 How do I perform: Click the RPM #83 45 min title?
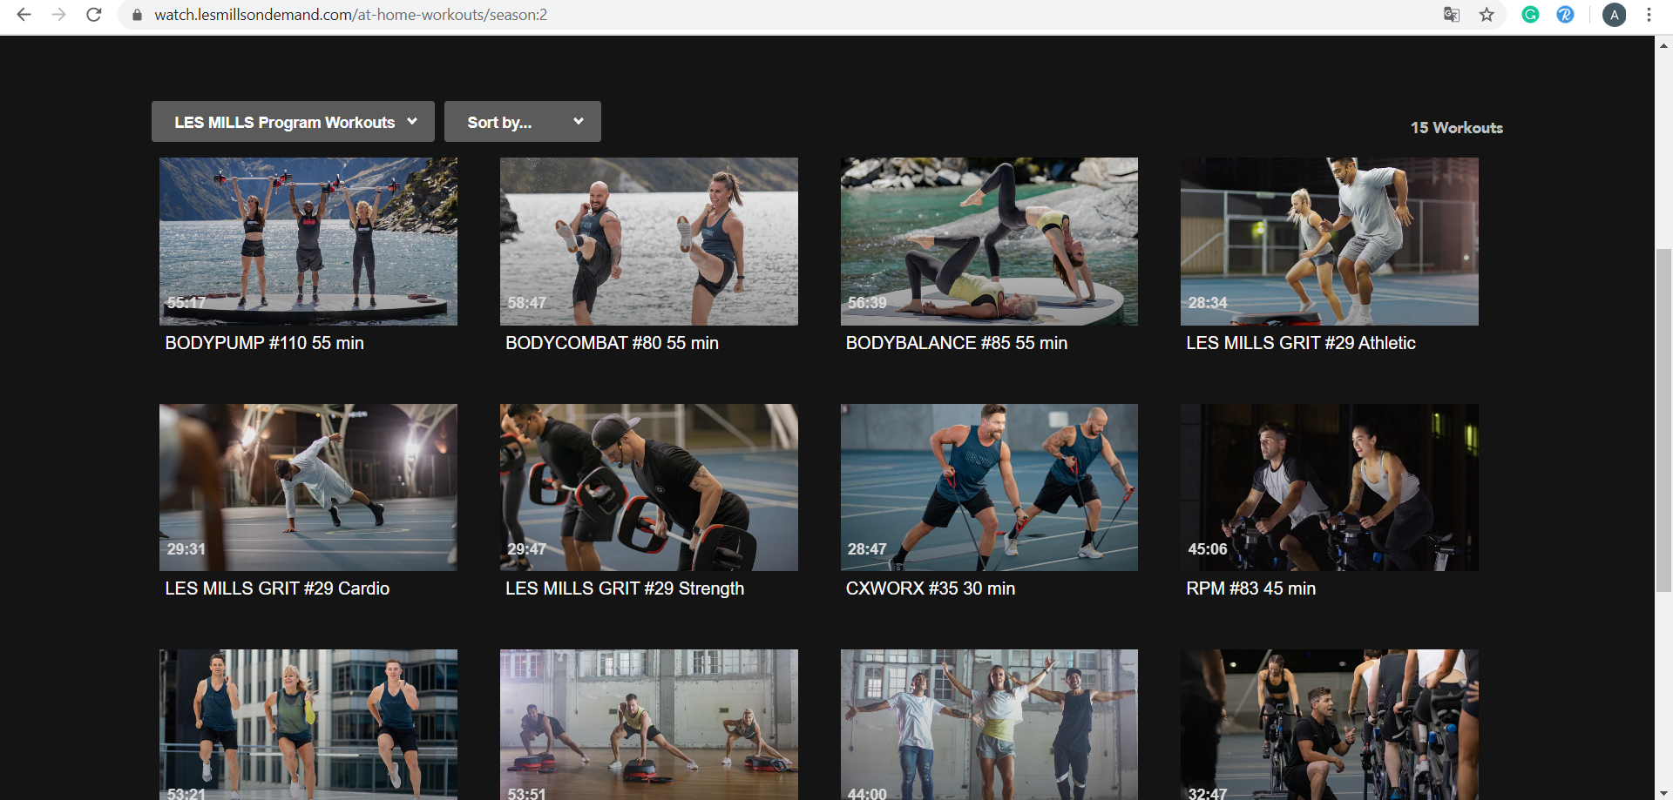point(1251,588)
